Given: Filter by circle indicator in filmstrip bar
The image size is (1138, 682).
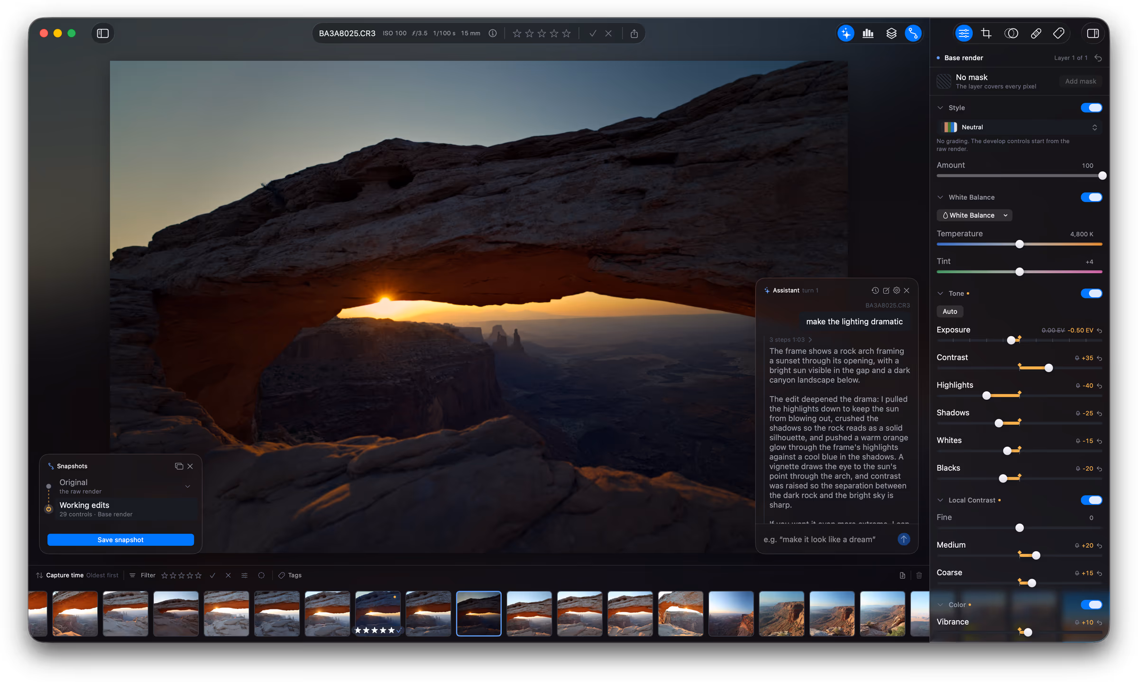Looking at the screenshot, I should point(261,575).
